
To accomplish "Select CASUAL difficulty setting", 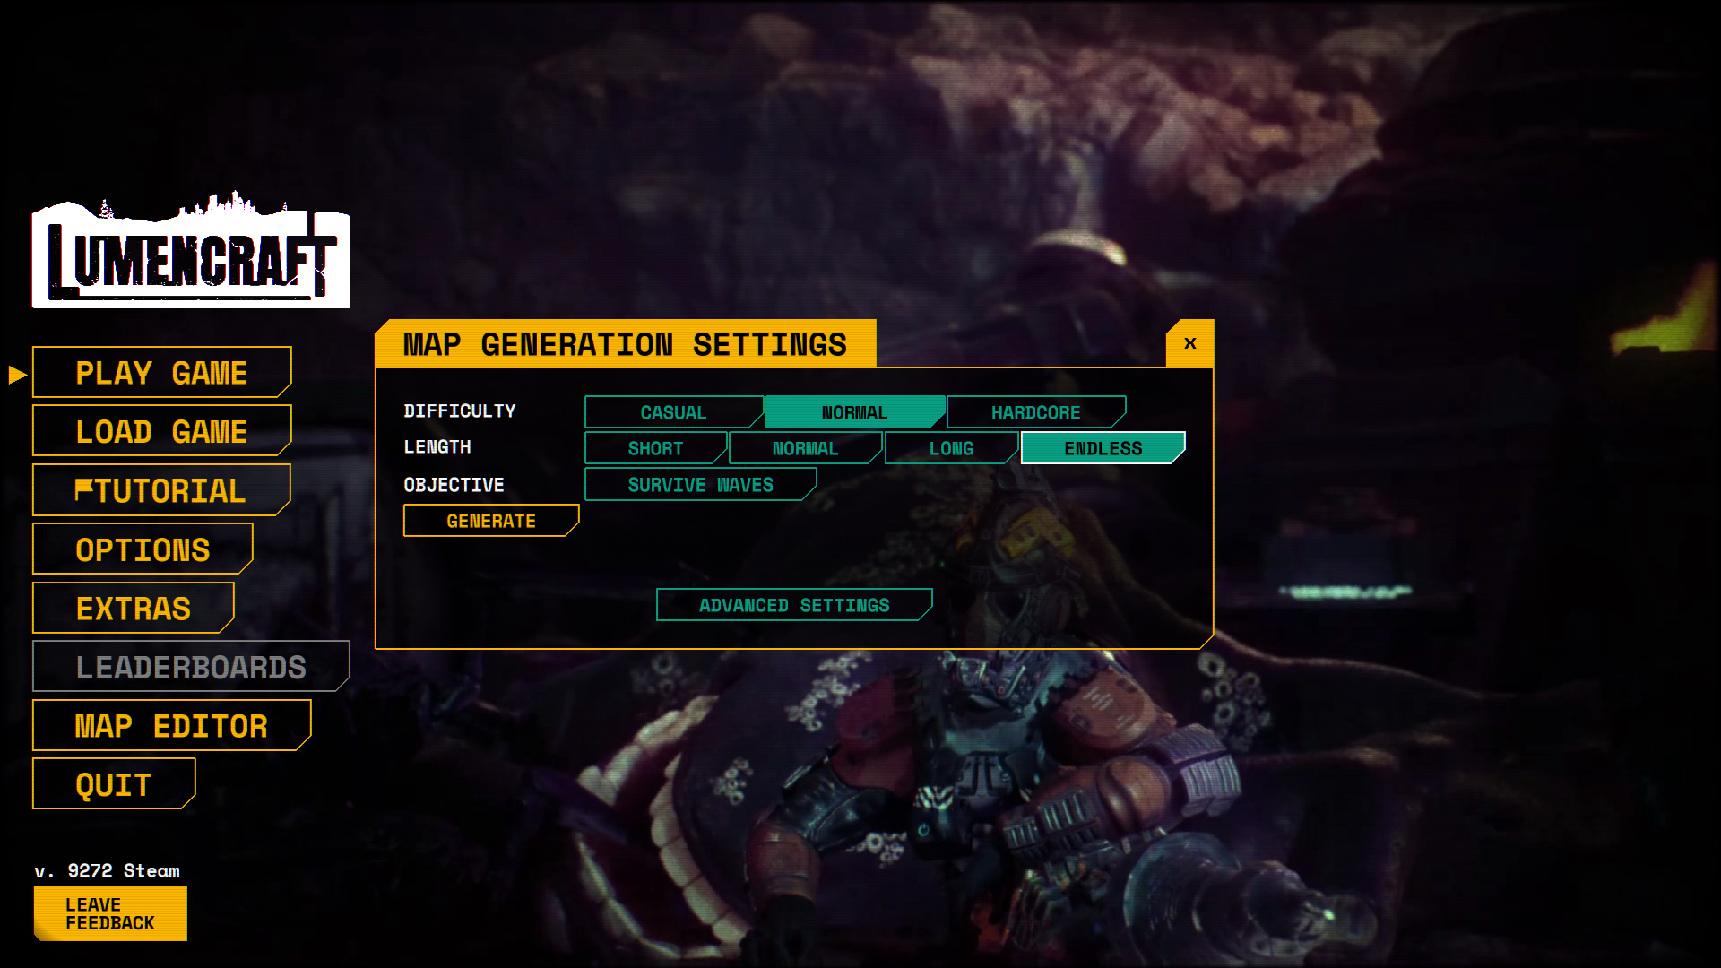I will (671, 411).
